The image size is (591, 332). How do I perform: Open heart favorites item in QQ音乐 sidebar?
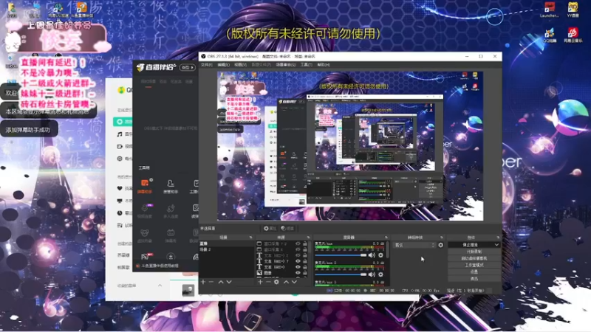(x=120, y=188)
